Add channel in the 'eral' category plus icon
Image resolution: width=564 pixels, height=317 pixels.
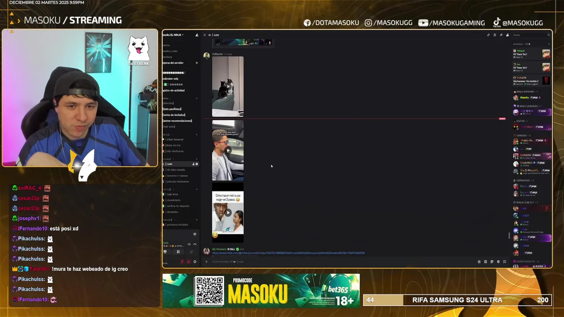(x=197, y=135)
